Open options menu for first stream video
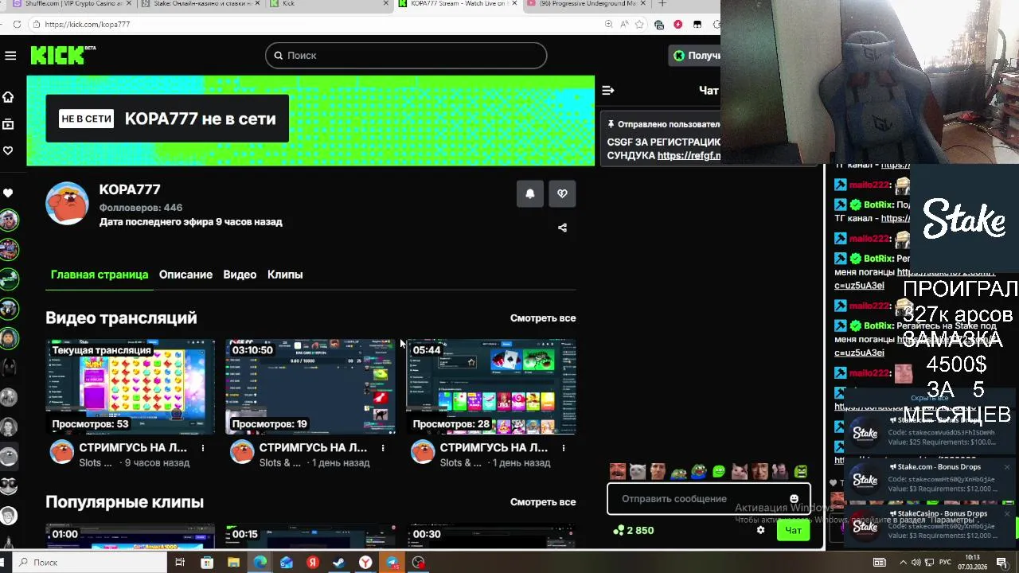Screen dimensions: 1019x573 pos(203,448)
